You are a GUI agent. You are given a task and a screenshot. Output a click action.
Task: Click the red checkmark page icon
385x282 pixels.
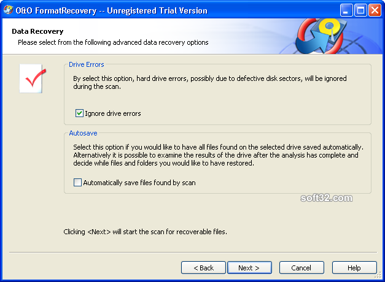pyautogui.click(x=33, y=78)
